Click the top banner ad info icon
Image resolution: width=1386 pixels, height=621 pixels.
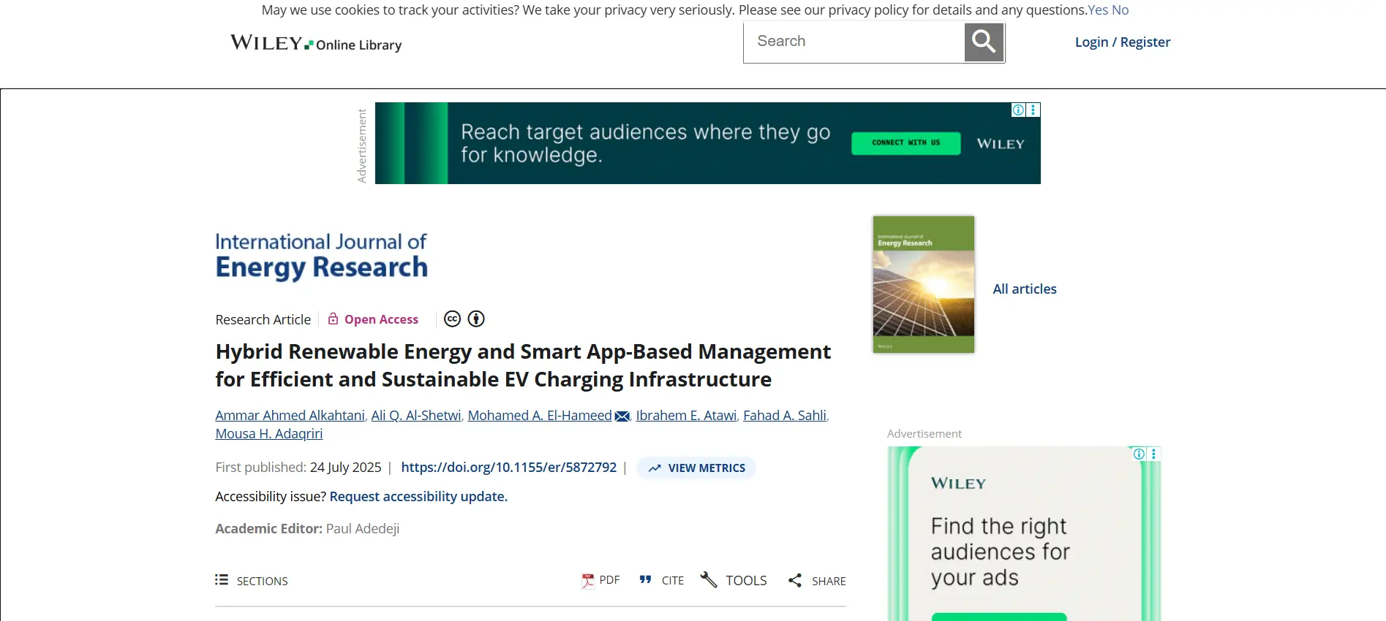(x=1018, y=110)
